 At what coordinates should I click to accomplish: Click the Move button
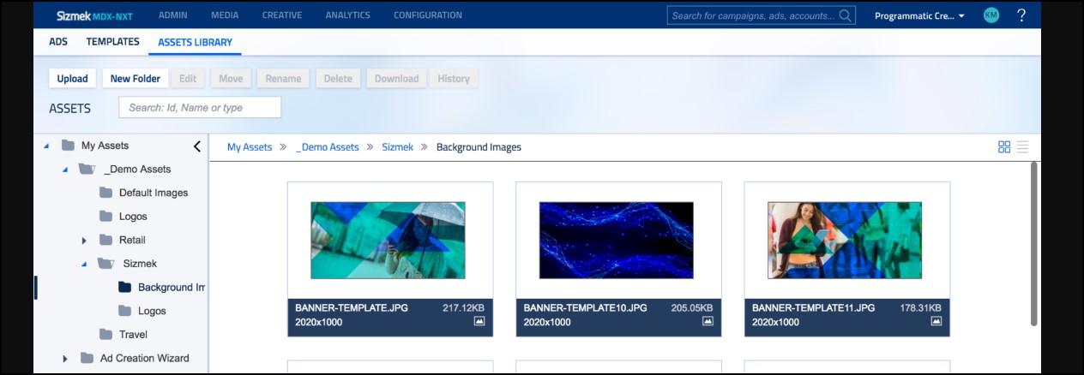[231, 78]
